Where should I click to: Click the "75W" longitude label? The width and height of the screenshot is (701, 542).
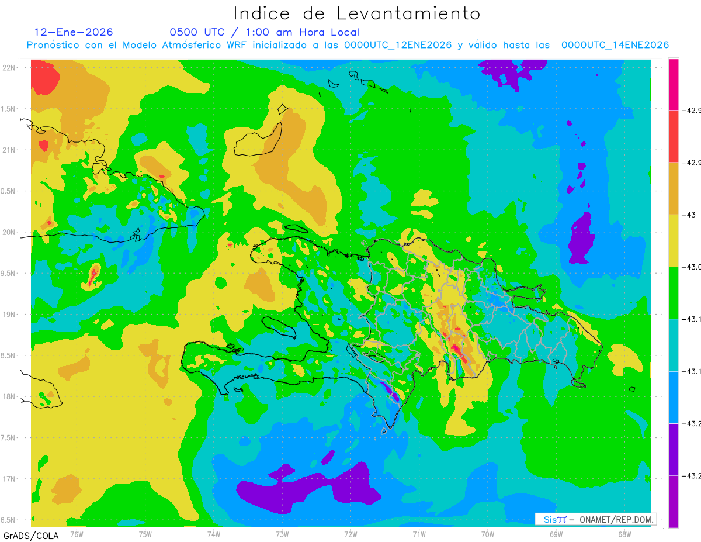tap(145, 534)
